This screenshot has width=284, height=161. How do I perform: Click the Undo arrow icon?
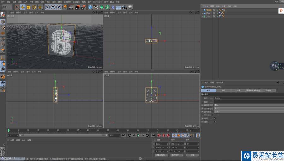click(x=4, y=7)
